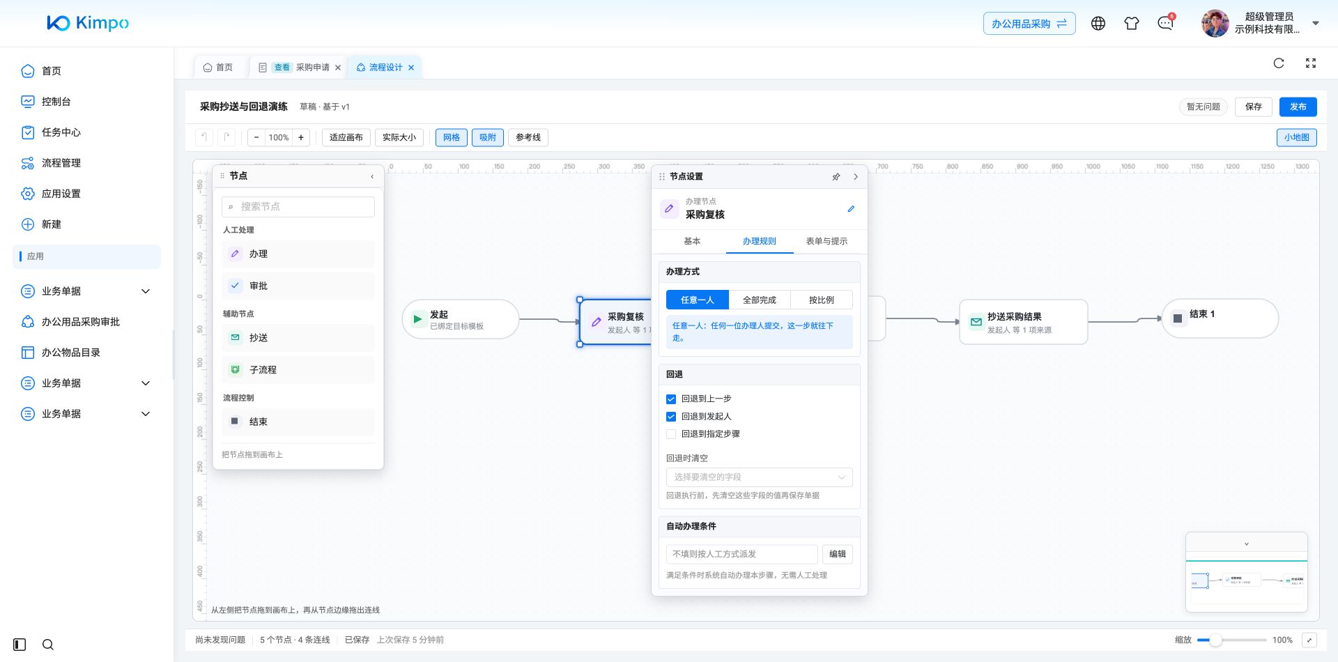
Task: Collapse the 节点 palette panel
Action: 372,176
